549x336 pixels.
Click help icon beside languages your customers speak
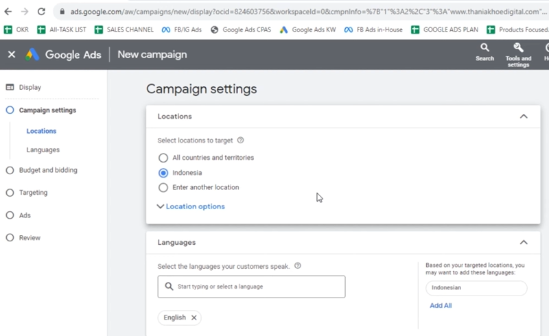pos(297,266)
